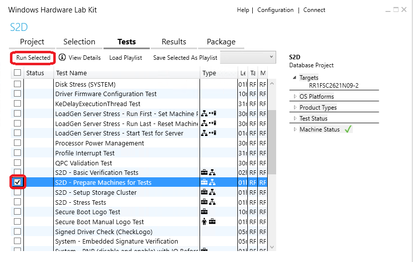
Task: Uncheck S2D - Prepare Machines for Tests checkbox
Action: pyautogui.click(x=17, y=182)
